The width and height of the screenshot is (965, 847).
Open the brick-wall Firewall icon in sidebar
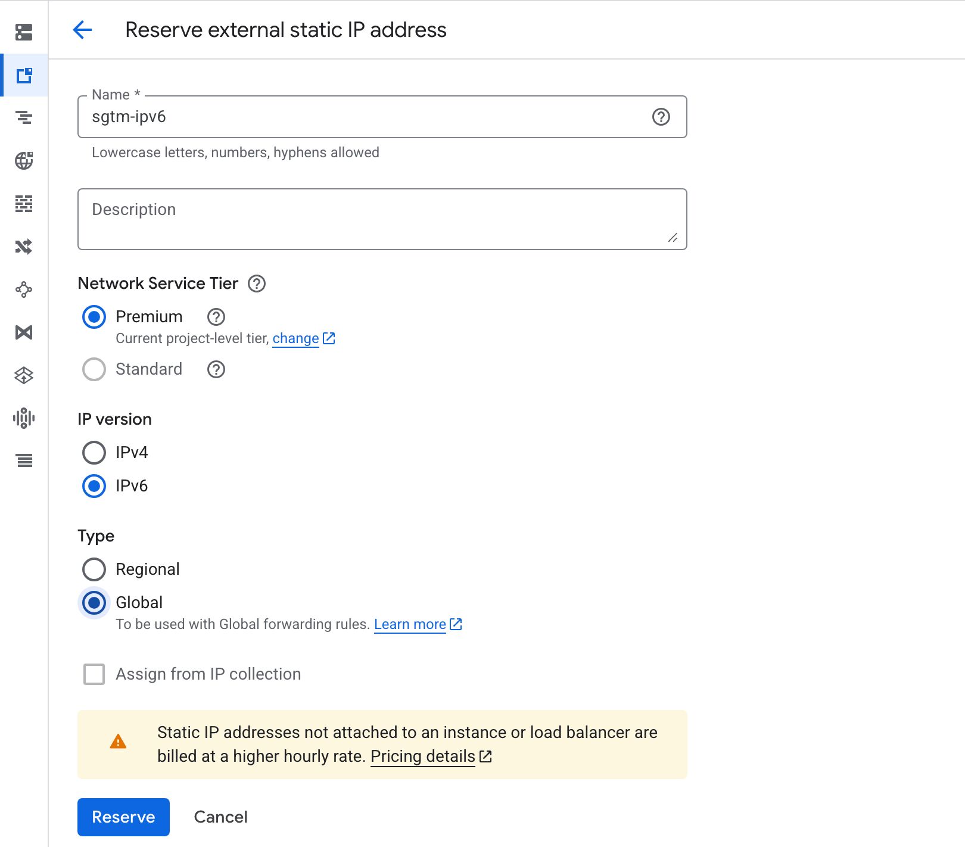(x=24, y=204)
